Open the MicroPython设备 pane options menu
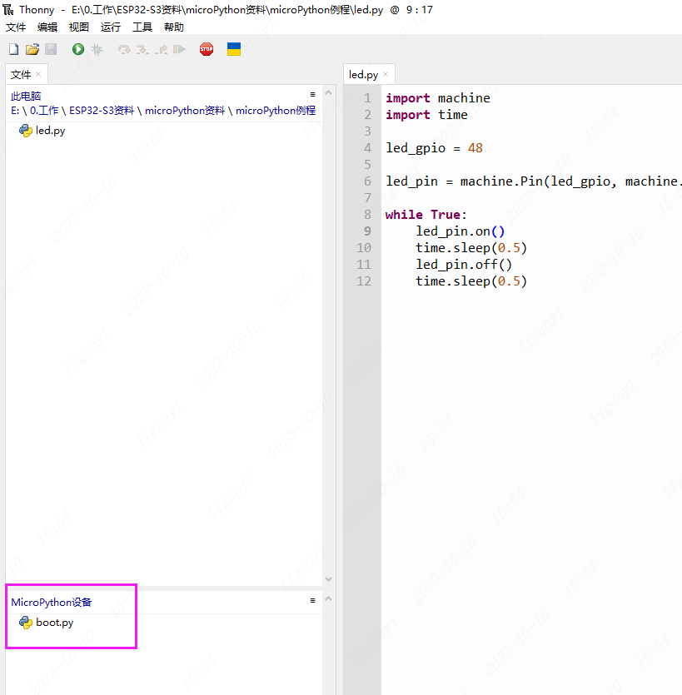 coord(312,601)
